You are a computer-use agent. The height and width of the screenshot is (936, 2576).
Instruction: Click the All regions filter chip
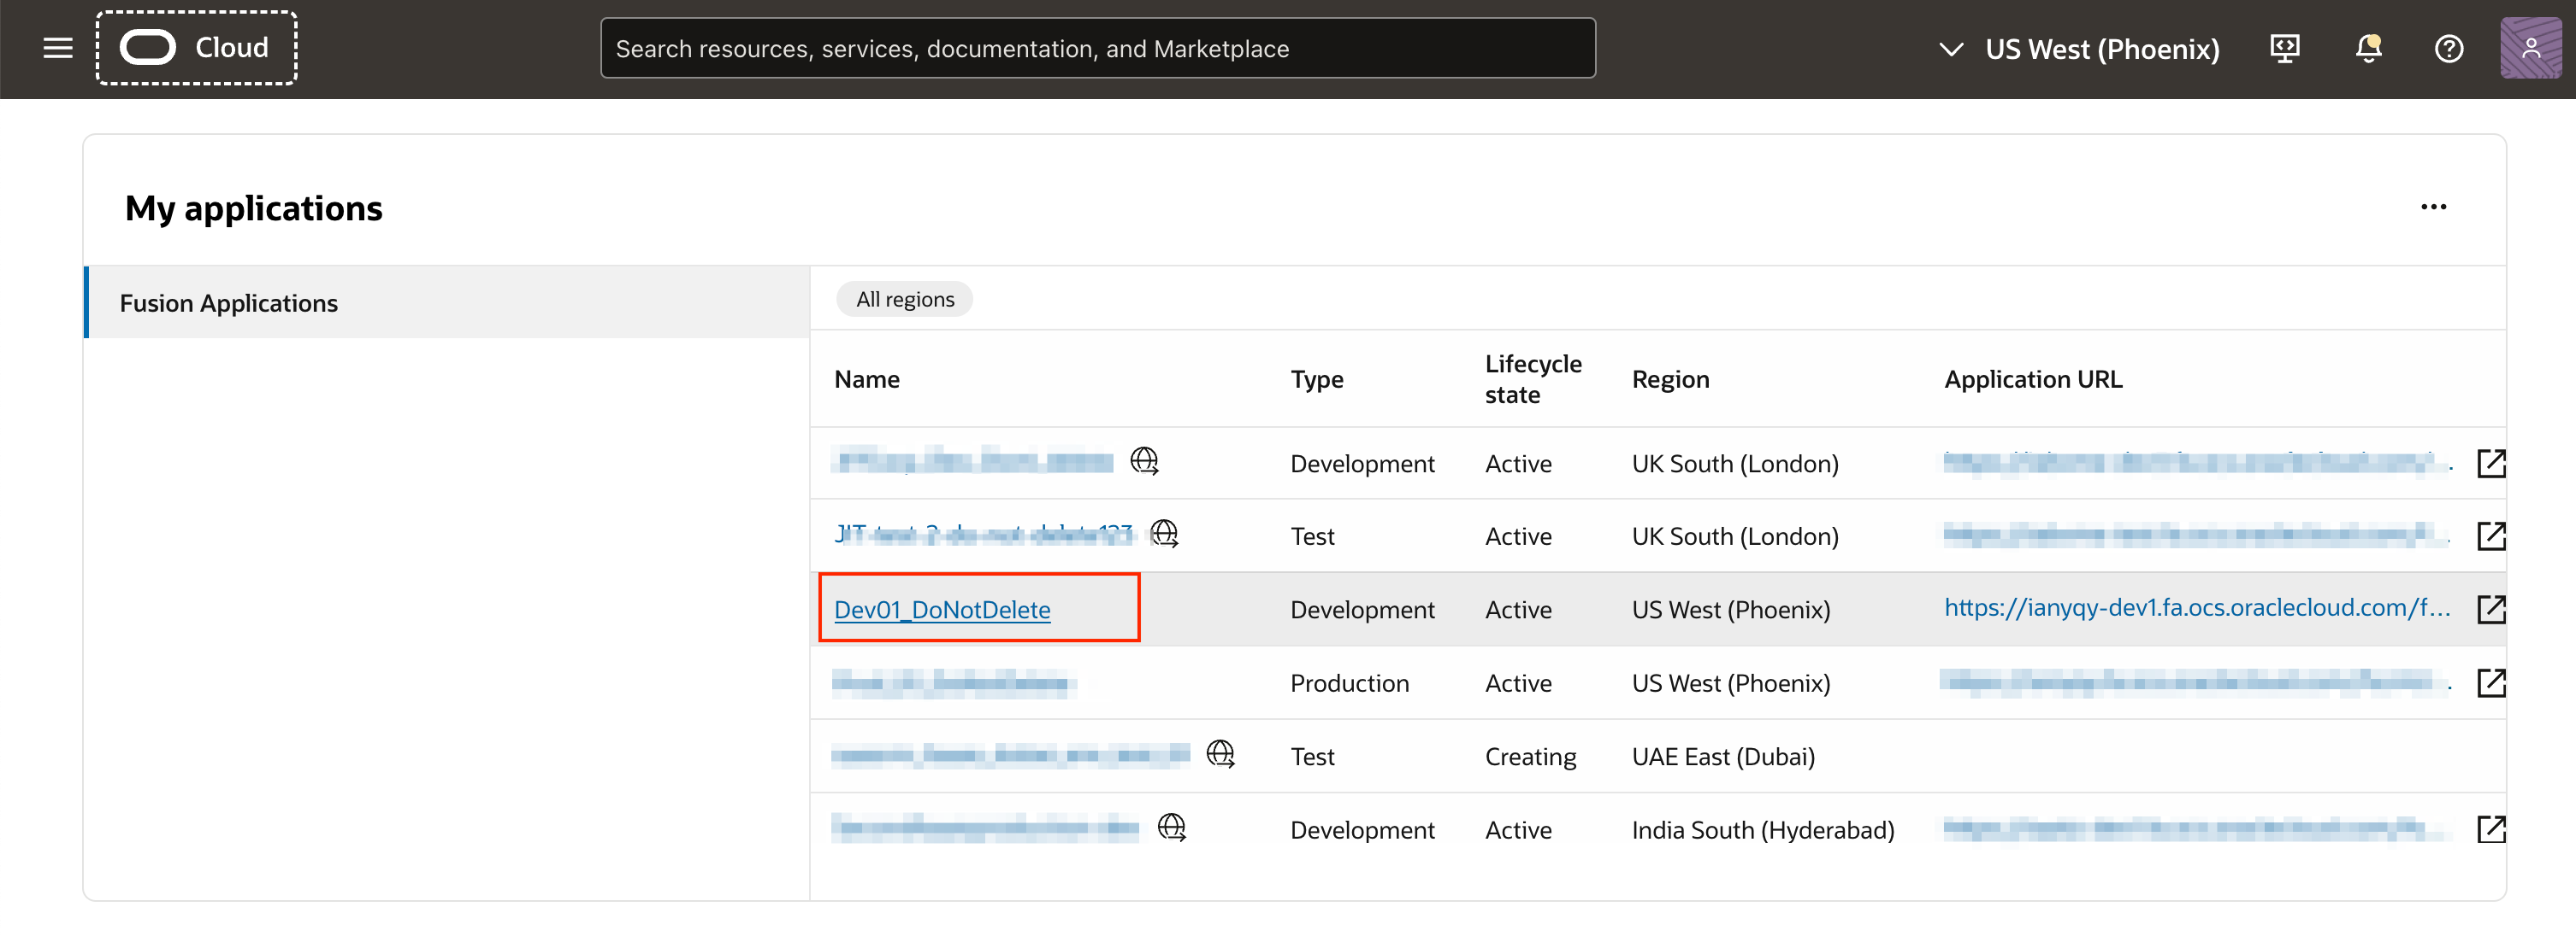coord(904,299)
